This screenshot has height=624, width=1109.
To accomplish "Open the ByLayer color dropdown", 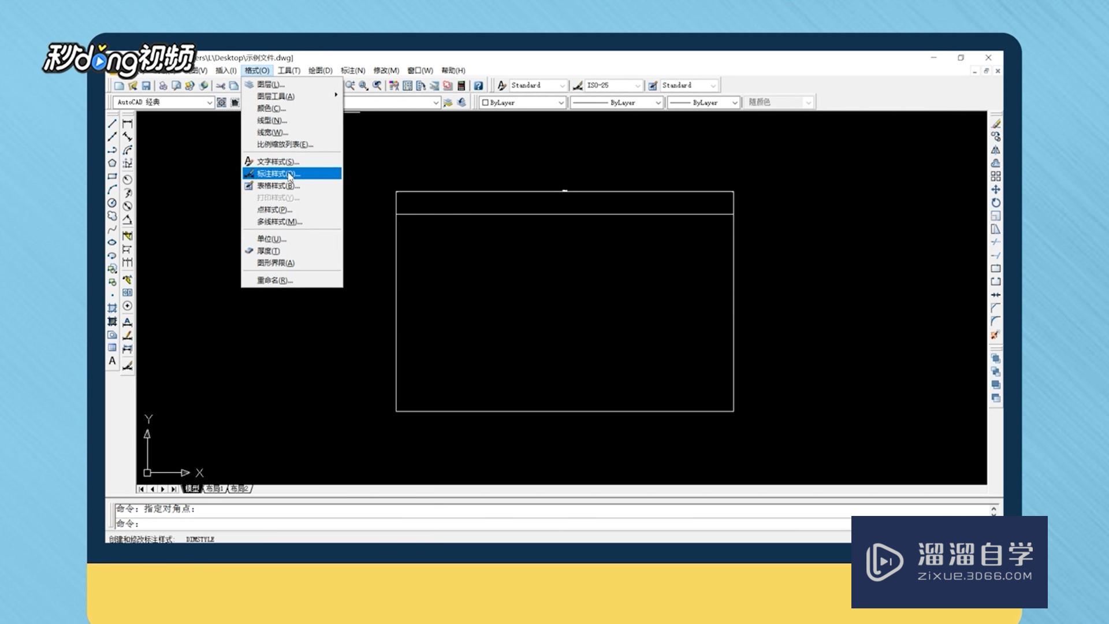I will [523, 102].
